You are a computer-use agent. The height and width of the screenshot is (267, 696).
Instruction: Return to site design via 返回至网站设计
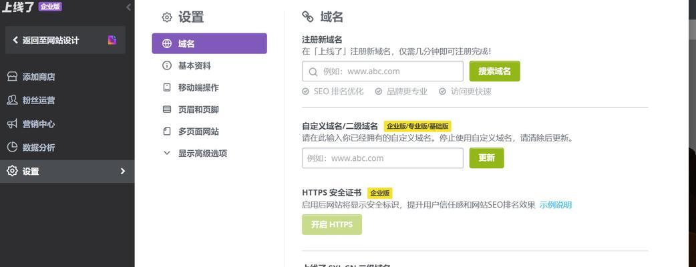point(65,40)
